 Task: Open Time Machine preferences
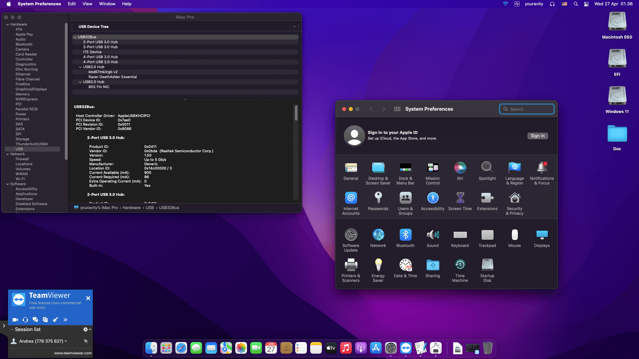click(x=460, y=271)
